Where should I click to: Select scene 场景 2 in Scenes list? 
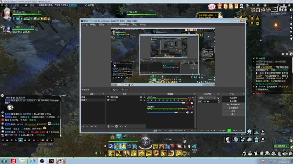pyautogui.click(x=93, y=100)
